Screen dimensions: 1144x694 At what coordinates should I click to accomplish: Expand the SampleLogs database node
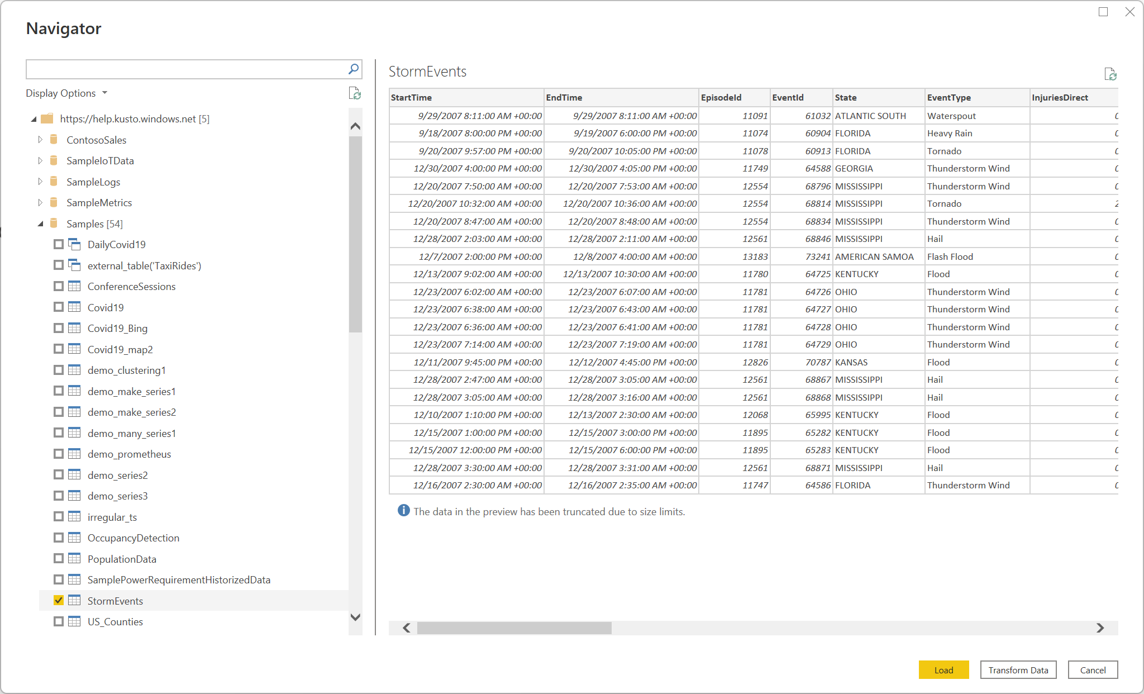click(x=40, y=182)
